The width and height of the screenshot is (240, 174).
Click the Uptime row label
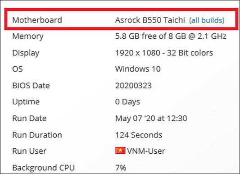26,102
